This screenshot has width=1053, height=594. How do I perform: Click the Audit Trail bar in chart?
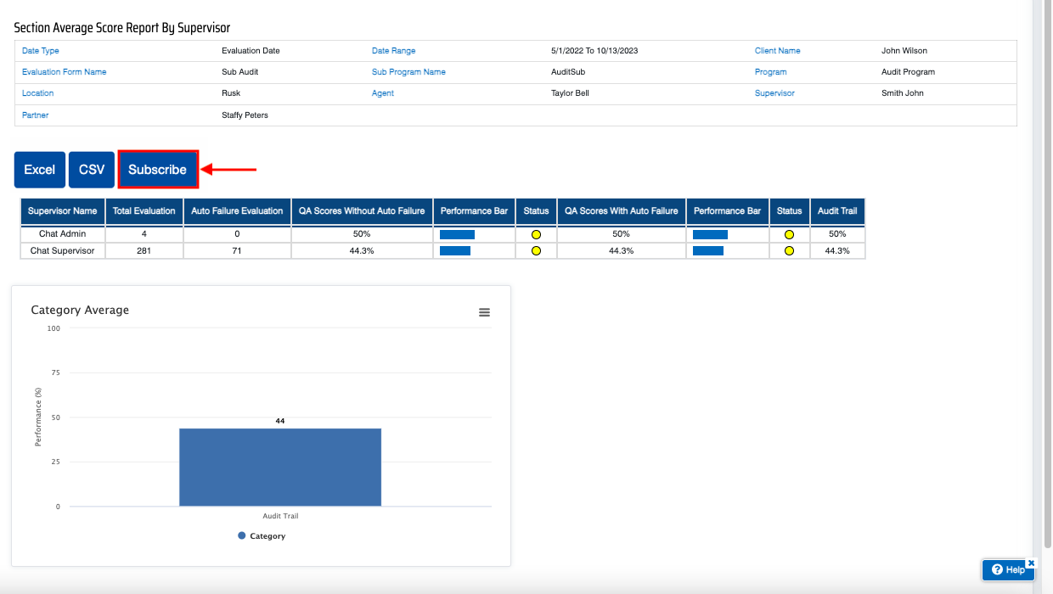coord(280,467)
